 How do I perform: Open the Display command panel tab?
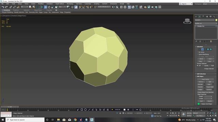pyautogui.click(x=211, y=17)
